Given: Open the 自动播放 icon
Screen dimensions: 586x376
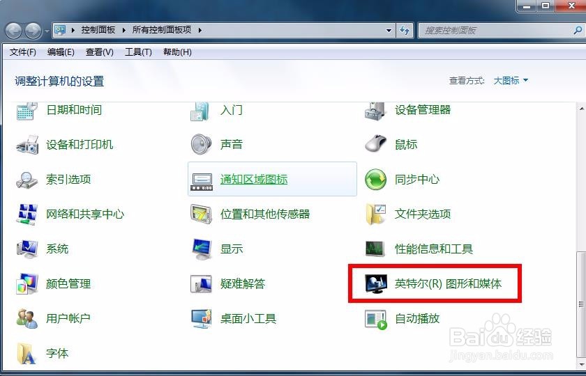Looking at the screenshot, I should (x=375, y=320).
